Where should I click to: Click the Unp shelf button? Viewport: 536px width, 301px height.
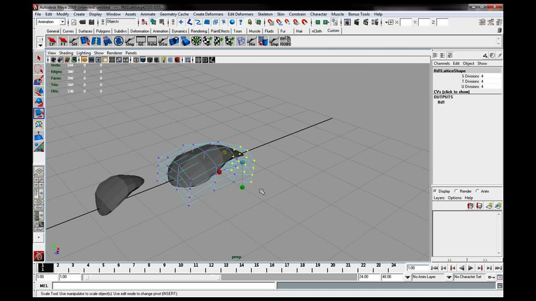274,41
